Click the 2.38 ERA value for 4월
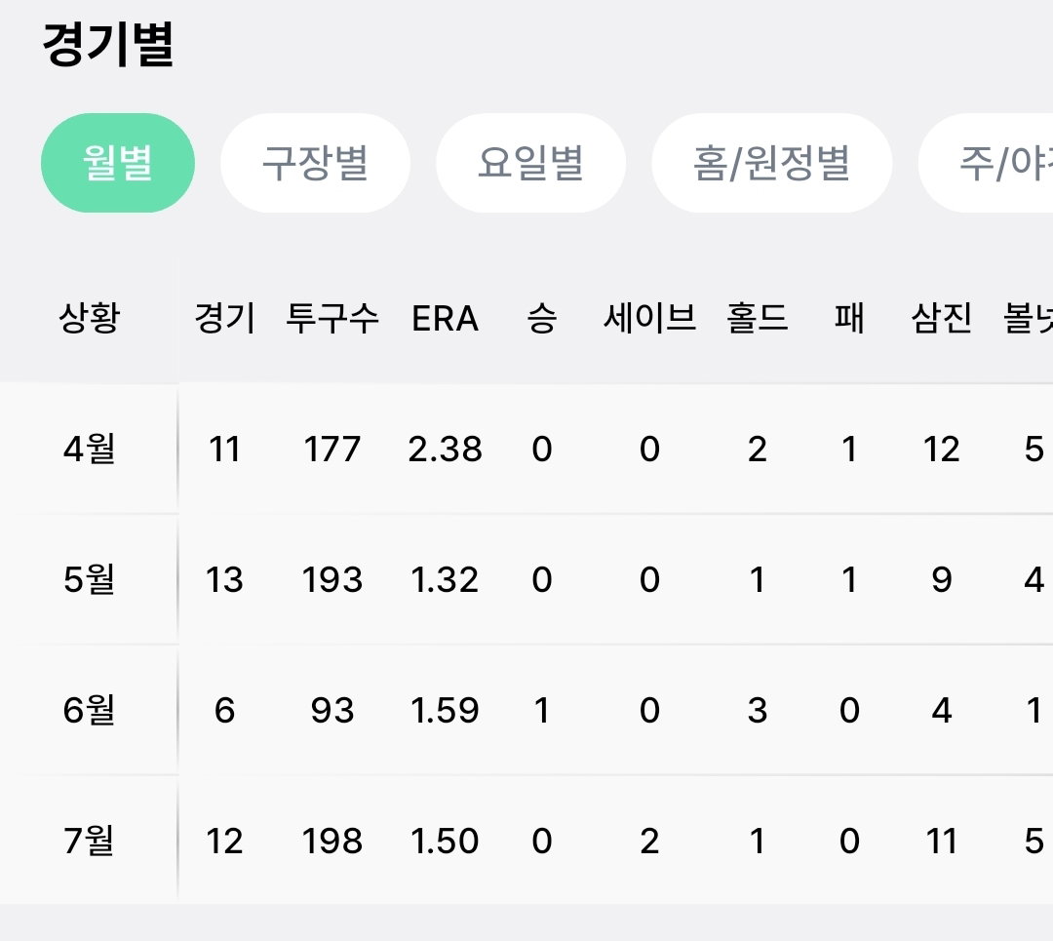The width and height of the screenshot is (1053, 941). click(x=445, y=450)
